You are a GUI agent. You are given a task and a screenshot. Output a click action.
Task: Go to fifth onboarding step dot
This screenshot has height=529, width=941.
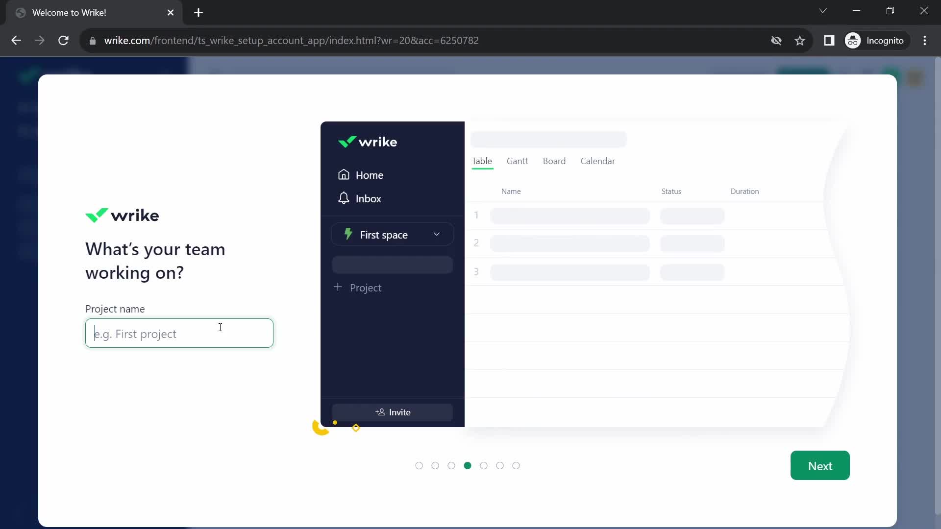(x=484, y=466)
